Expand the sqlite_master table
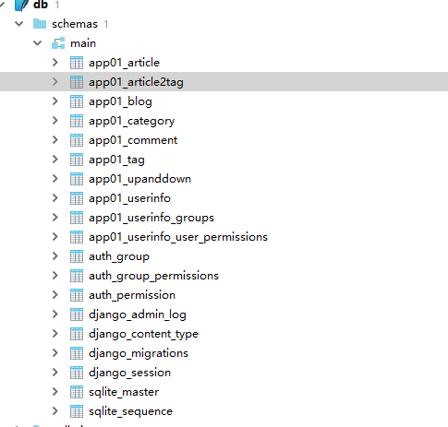Screen dimensions: 448x427 click(55, 392)
